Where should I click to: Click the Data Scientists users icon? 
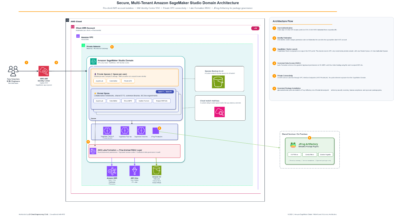(x=13, y=71)
